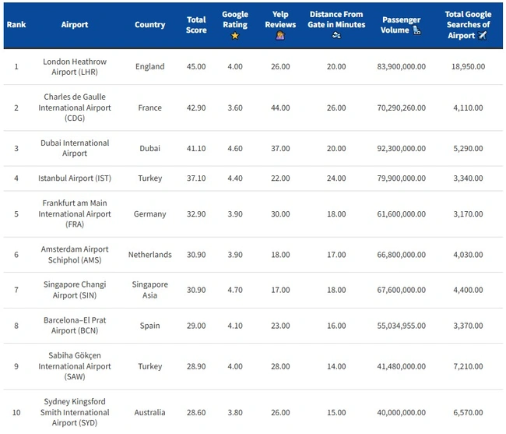Click the star icon under Google Rating
Image resolution: width=506 pixels, height=434 pixels.
235,36
